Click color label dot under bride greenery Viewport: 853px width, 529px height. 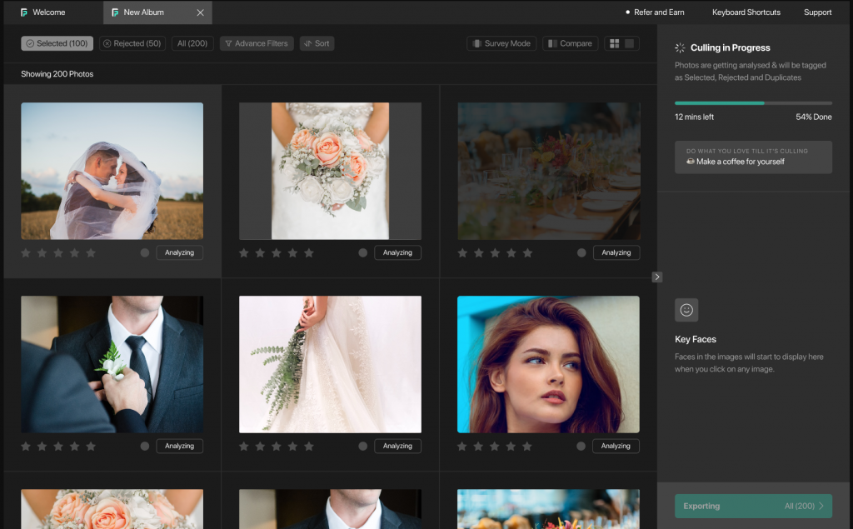(x=363, y=446)
